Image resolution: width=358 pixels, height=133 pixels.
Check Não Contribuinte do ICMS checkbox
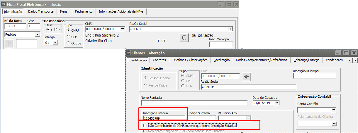145,125
